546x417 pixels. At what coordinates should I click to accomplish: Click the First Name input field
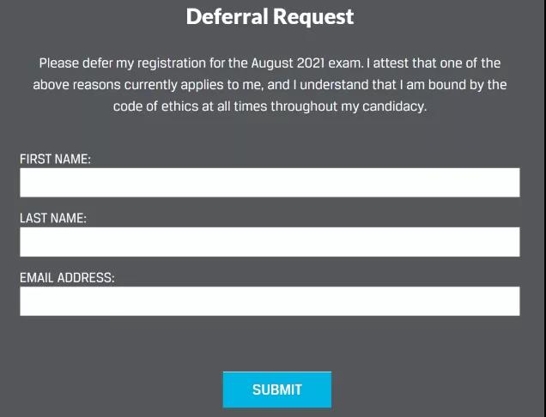270,183
